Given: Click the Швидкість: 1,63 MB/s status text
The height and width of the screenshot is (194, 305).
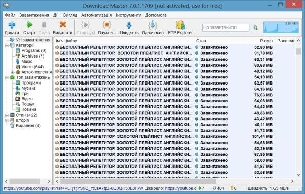Looking at the screenshot, I should pyautogui.click(x=268, y=188).
